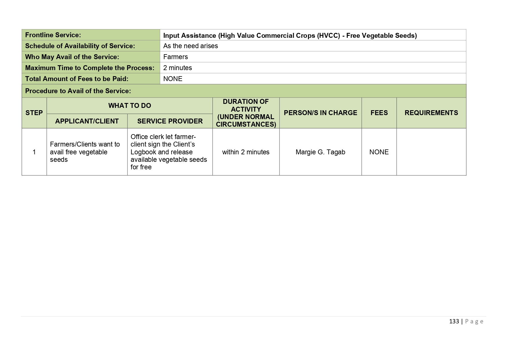
Task: Click 'Procedure to Avail of the Service:' heading
Action: point(78,91)
